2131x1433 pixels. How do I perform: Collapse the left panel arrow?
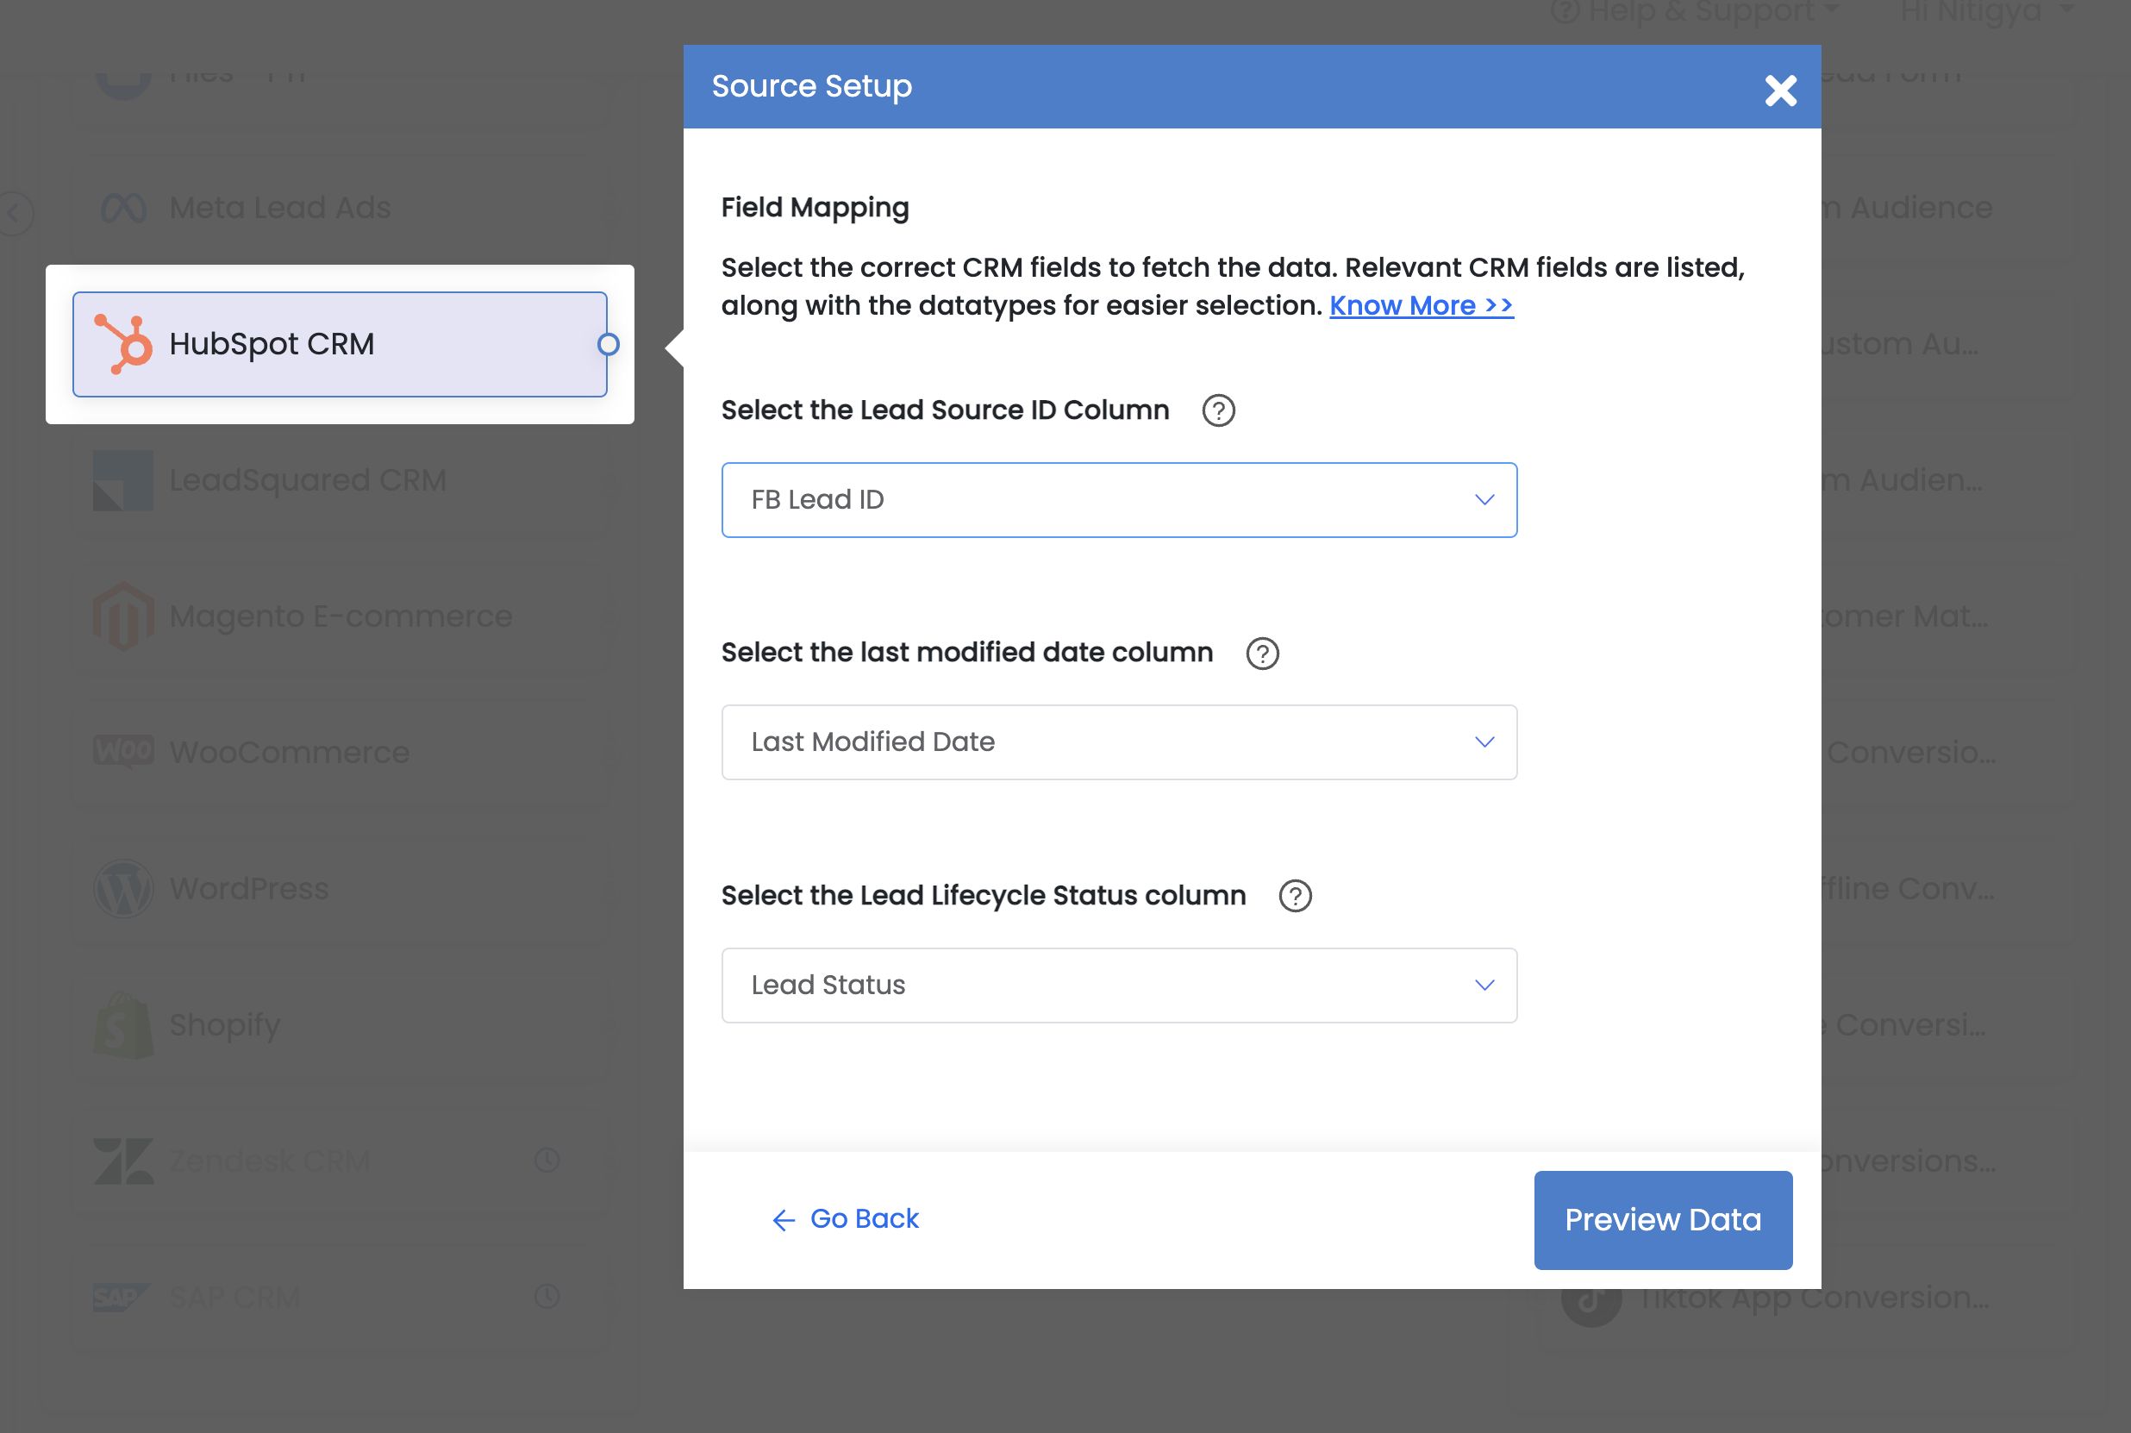tap(15, 214)
